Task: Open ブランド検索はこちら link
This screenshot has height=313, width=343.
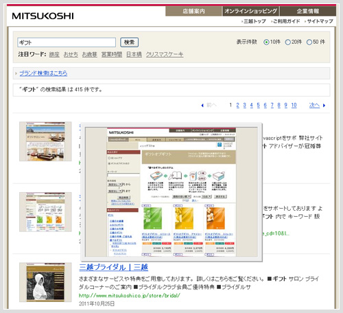Action: 43,73
